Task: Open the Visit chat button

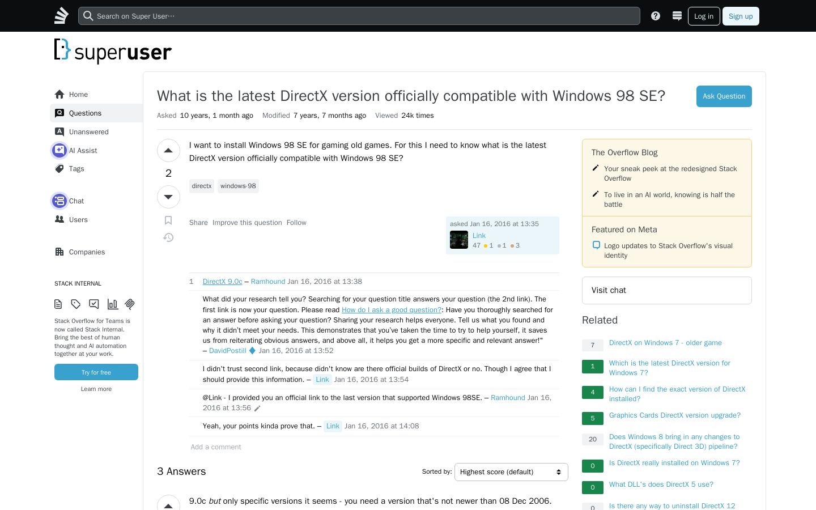Action: click(x=667, y=290)
